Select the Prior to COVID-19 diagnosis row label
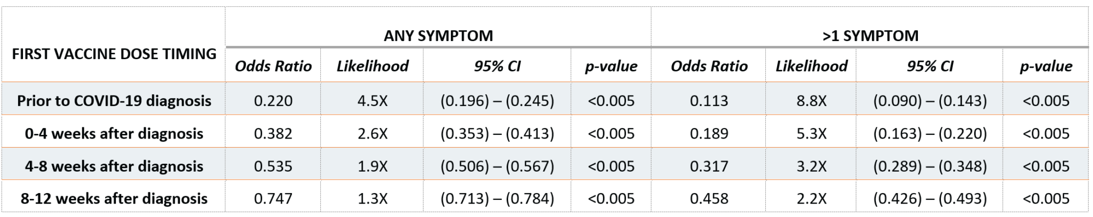 point(114,101)
